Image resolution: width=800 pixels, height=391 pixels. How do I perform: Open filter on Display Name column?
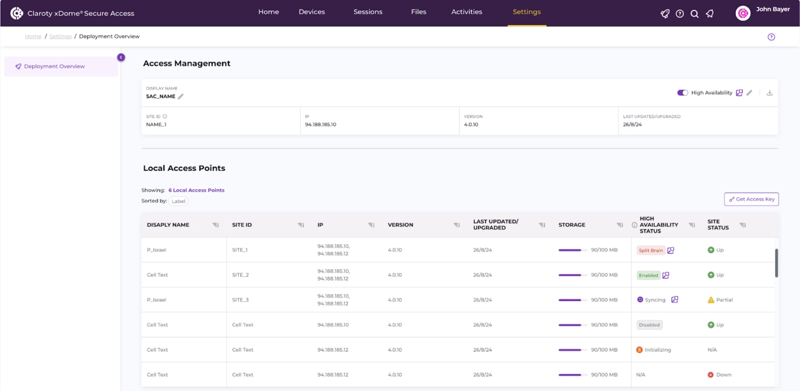tap(215, 225)
